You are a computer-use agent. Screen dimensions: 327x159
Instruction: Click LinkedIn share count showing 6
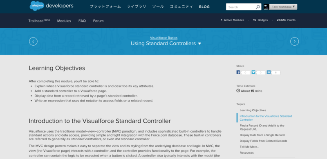coord(276,73)
